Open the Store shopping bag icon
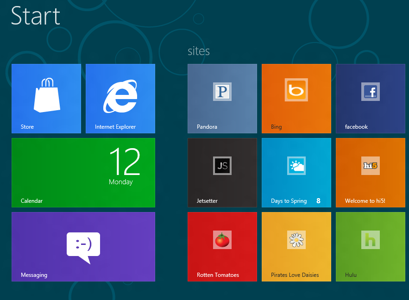Screen dimensions: 409x300 click(x=46, y=95)
